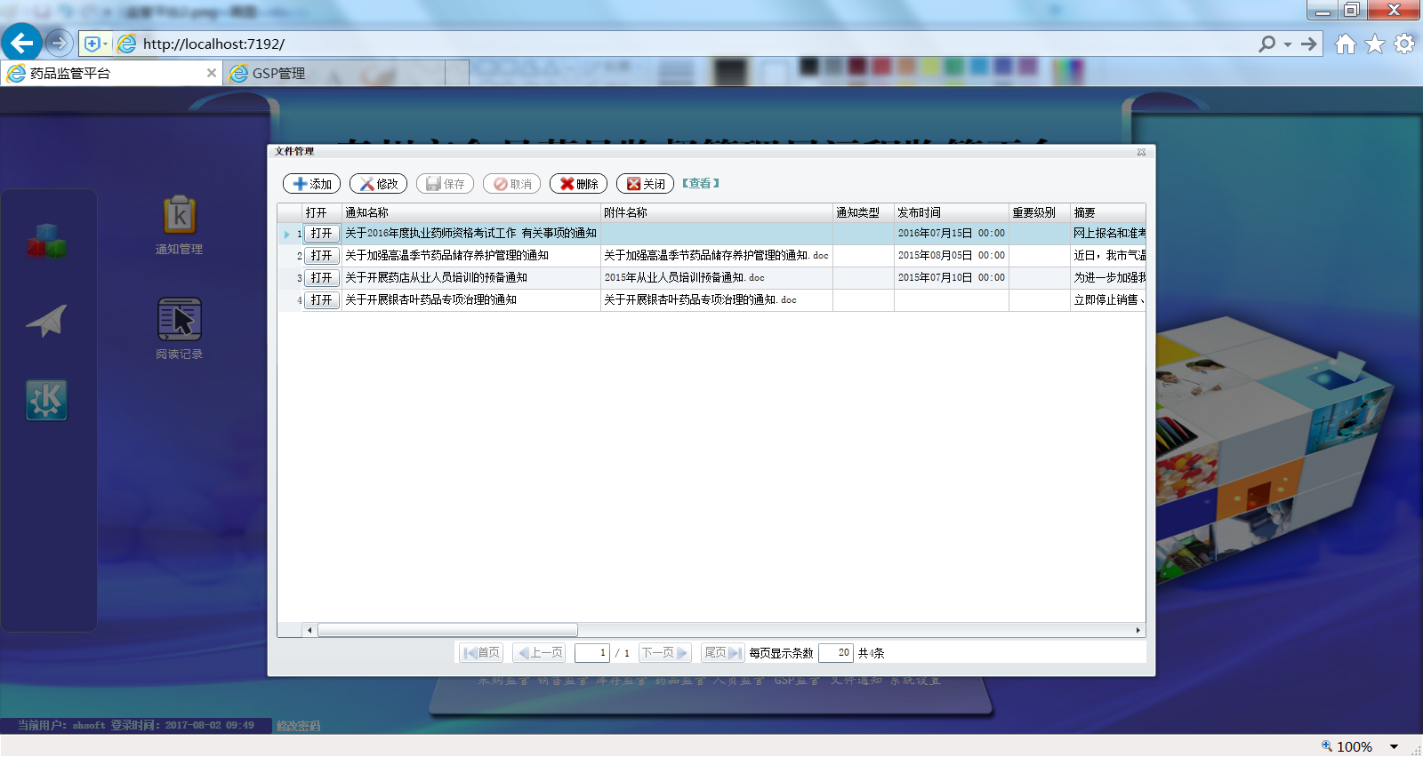
Task: Click the 通知类型 column header
Action: pyautogui.click(x=864, y=213)
